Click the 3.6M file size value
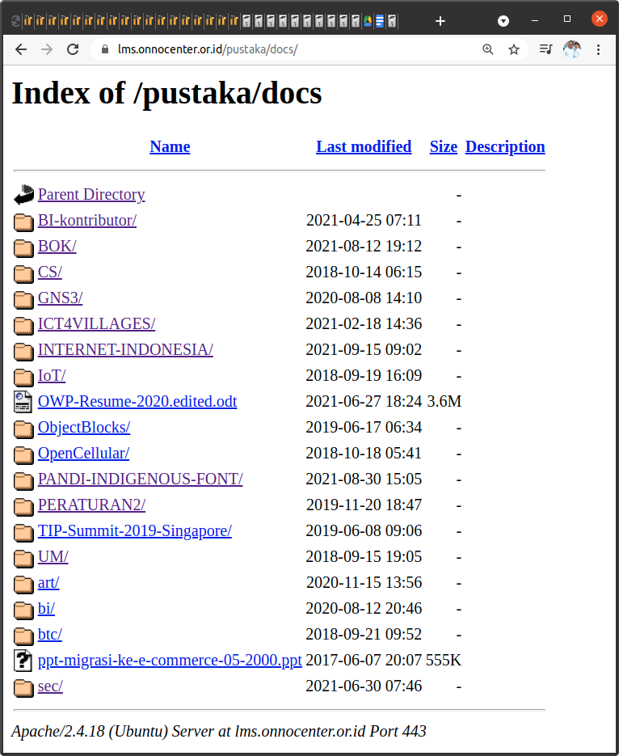 tap(444, 401)
